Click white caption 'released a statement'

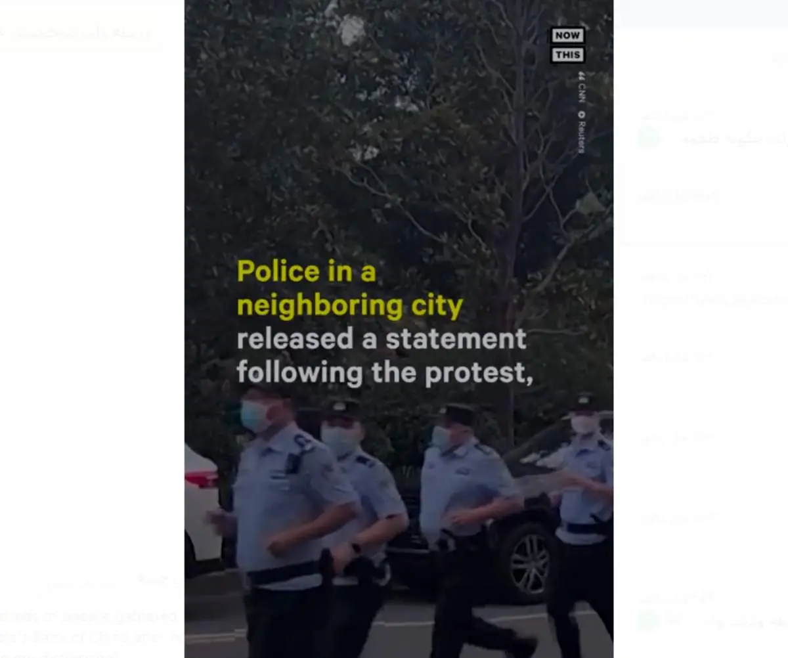pyautogui.click(x=381, y=339)
